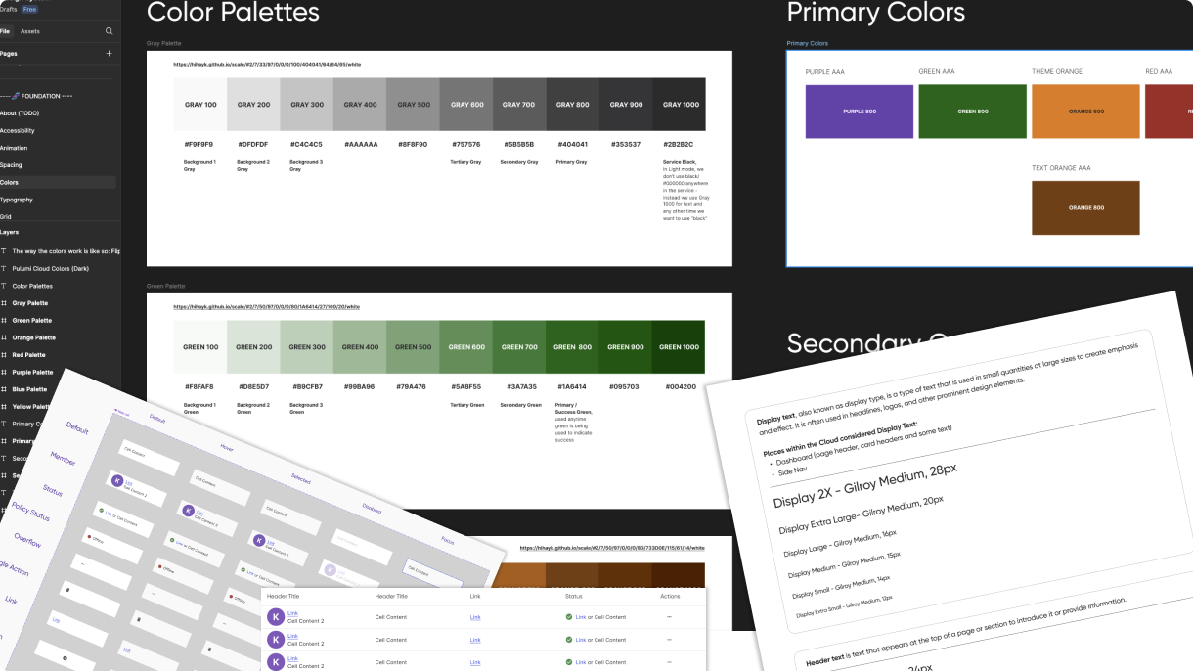Click text icon beside Color Palettes layer
The image size is (1193, 671).
click(4, 286)
